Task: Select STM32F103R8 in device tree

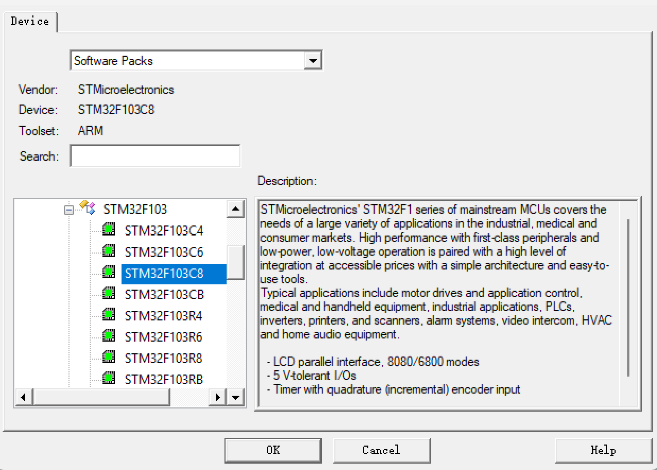Action: click(x=164, y=359)
